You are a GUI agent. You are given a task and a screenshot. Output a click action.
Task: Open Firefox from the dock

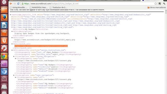click(x=4, y=17)
